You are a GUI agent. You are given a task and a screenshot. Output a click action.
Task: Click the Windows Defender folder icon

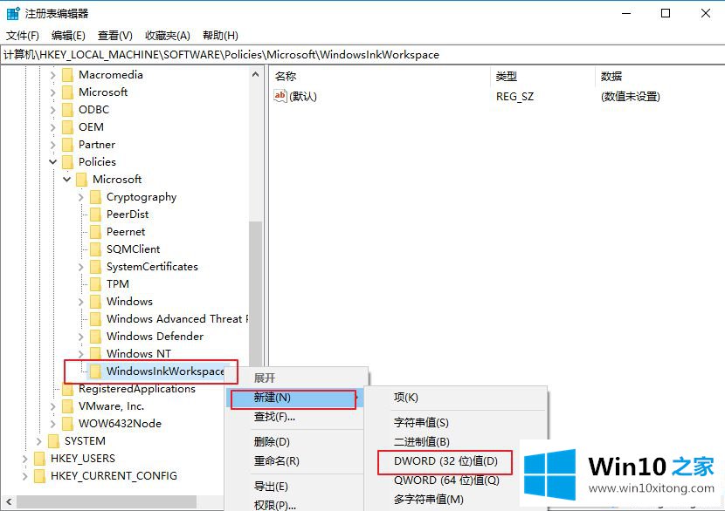[x=95, y=337]
